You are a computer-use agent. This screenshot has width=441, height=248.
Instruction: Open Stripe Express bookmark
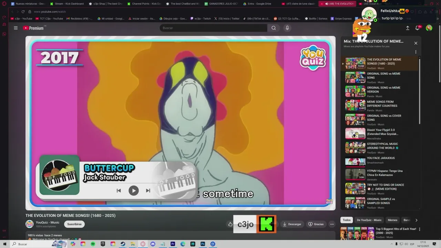341,19
